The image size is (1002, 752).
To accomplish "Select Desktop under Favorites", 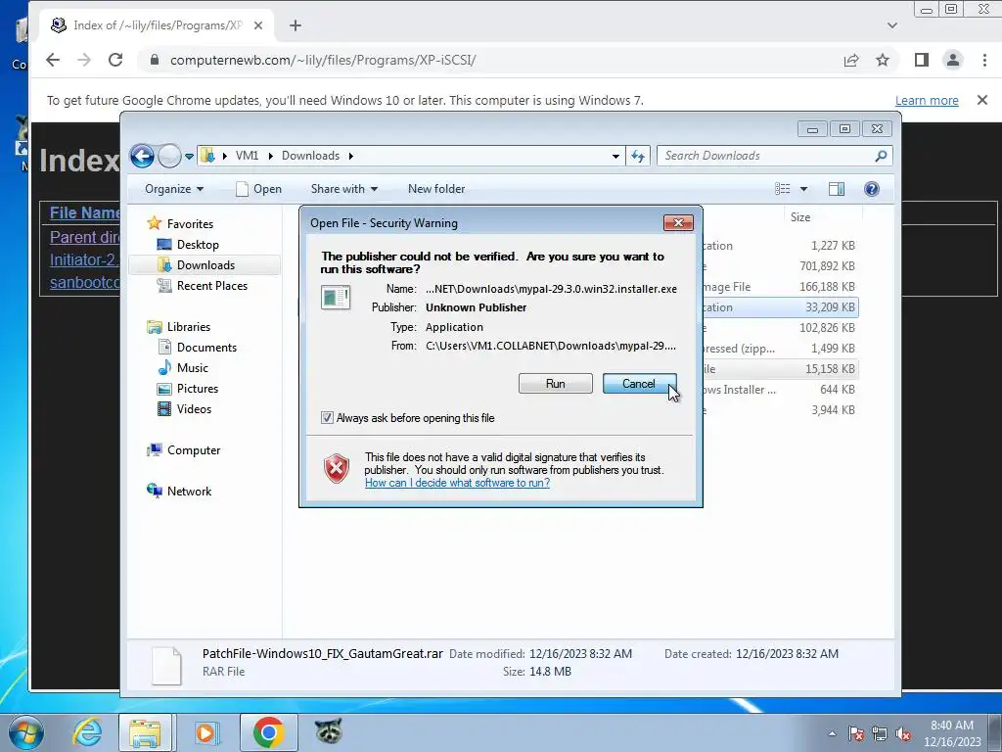I will pyautogui.click(x=198, y=244).
